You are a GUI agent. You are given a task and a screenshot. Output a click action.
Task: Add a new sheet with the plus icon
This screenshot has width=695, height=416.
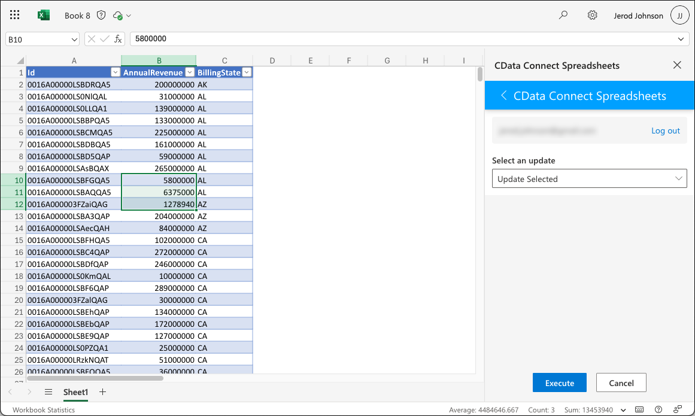(x=102, y=392)
